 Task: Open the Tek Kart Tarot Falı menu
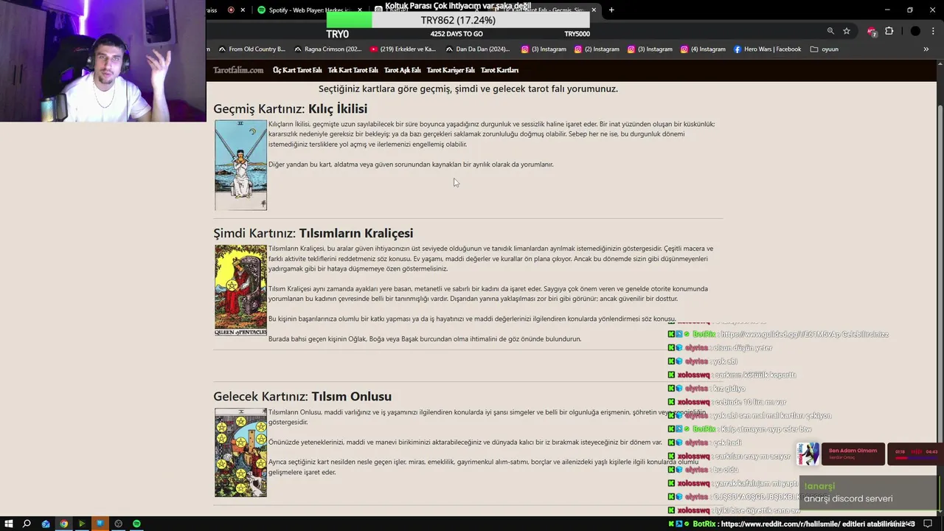353,70
